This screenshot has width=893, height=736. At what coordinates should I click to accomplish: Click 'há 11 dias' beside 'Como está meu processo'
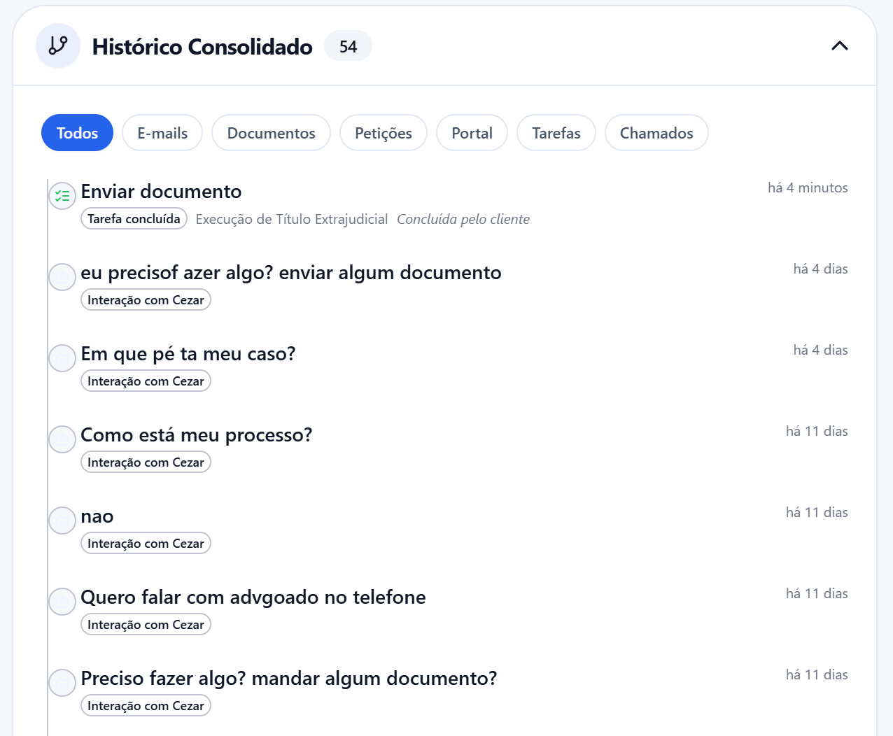pos(817,431)
